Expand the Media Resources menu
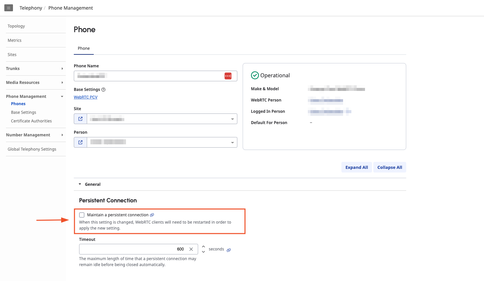The width and height of the screenshot is (484, 281). pyautogui.click(x=62, y=83)
